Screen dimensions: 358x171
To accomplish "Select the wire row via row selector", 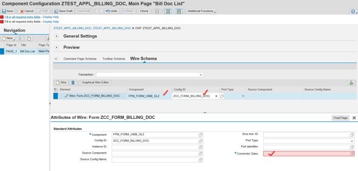I will coord(55,96).
